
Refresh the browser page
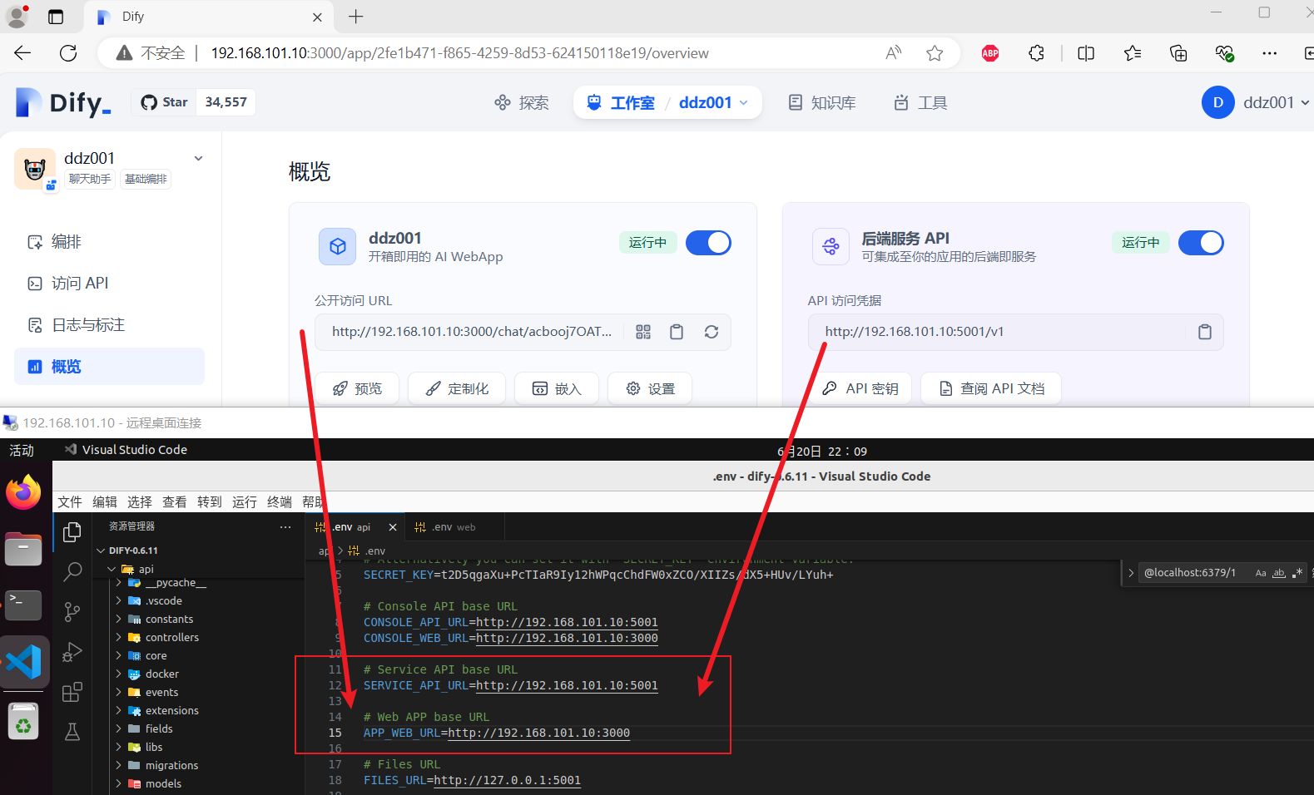(68, 53)
